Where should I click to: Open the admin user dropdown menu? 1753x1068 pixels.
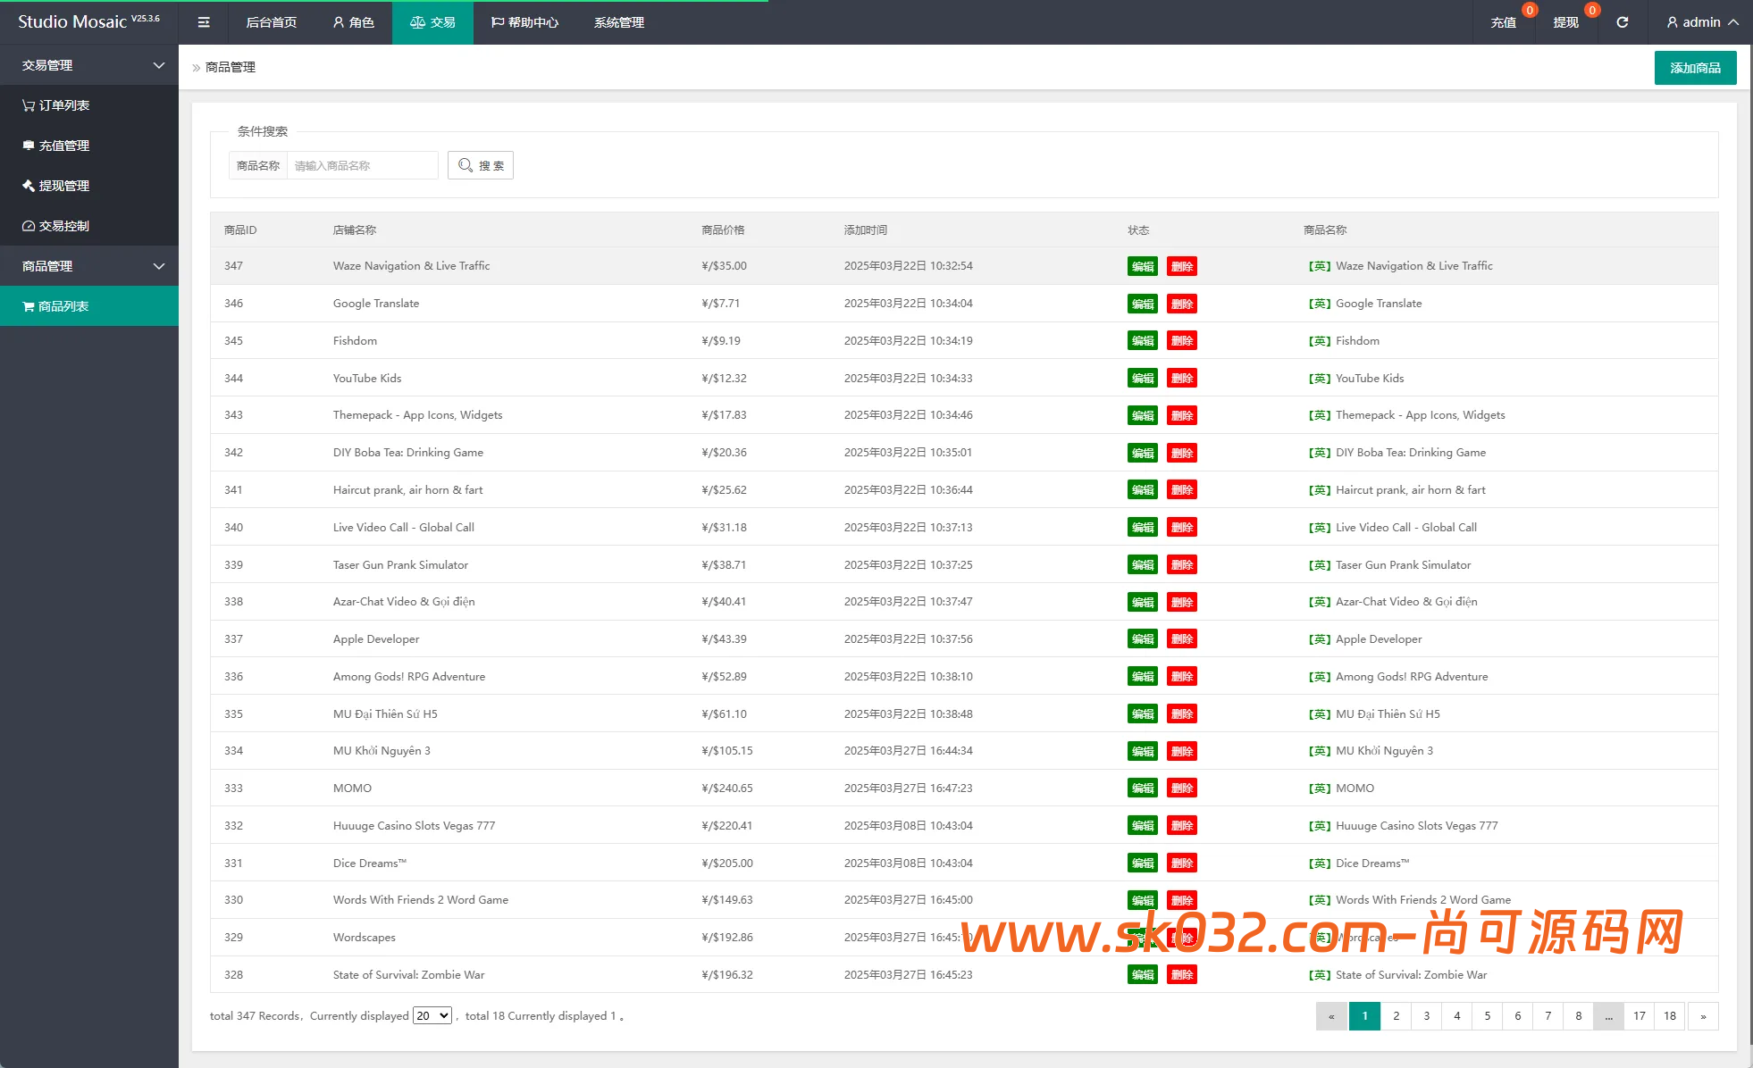click(x=1702, y=22)
